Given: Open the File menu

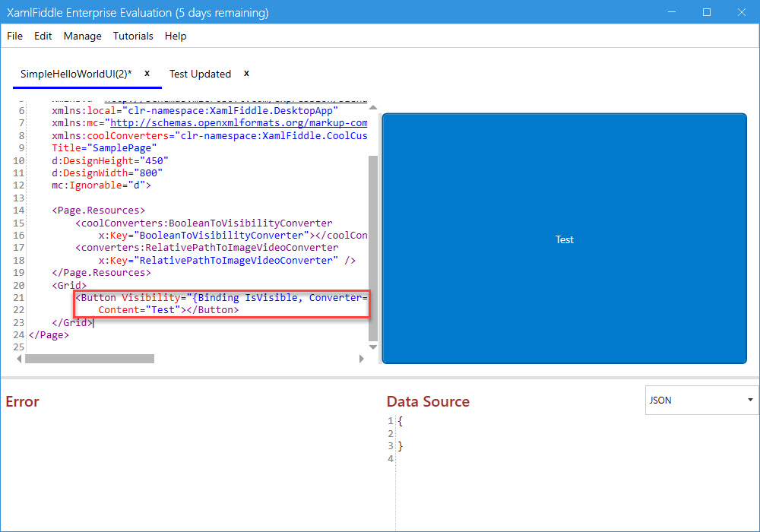Looking at the screenshot, I should pos(14,36).
